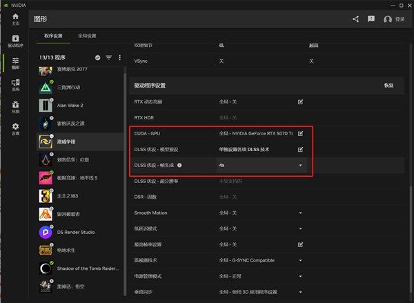Select the 程序设置 tab
Viewport: 414px width, 303px height.
(52, 35)
